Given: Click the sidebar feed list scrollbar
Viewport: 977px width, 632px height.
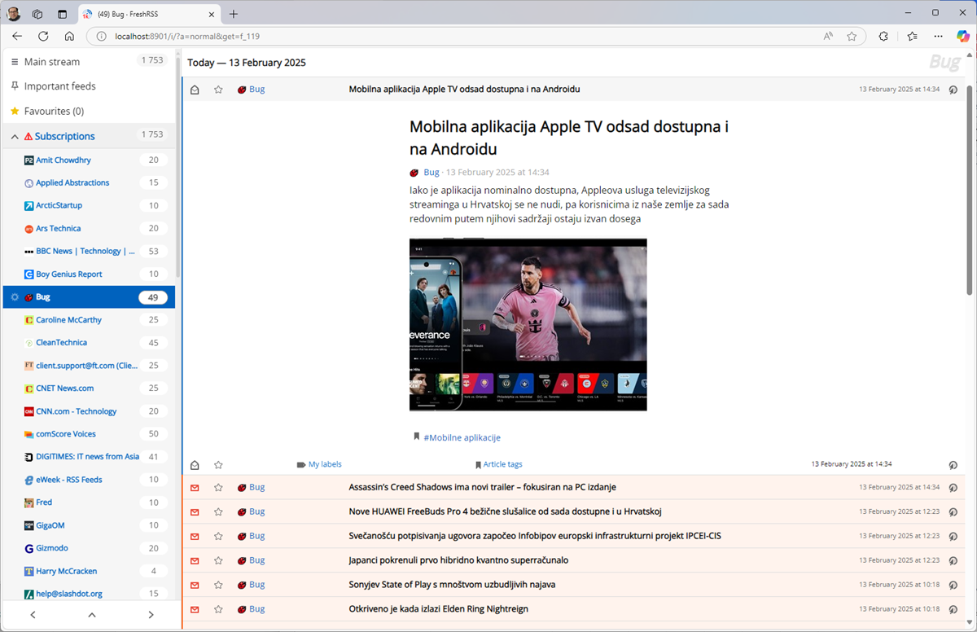Looking at the screenshot, I should coord(178,167).
